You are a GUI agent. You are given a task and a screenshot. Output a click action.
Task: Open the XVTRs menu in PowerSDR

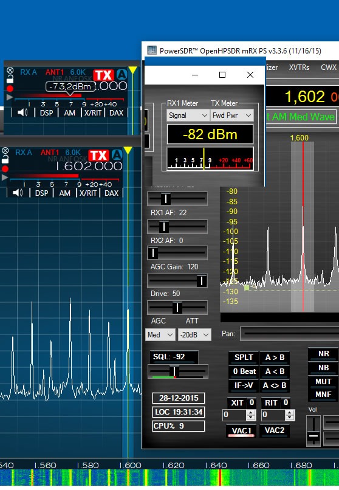coord(299,67)
